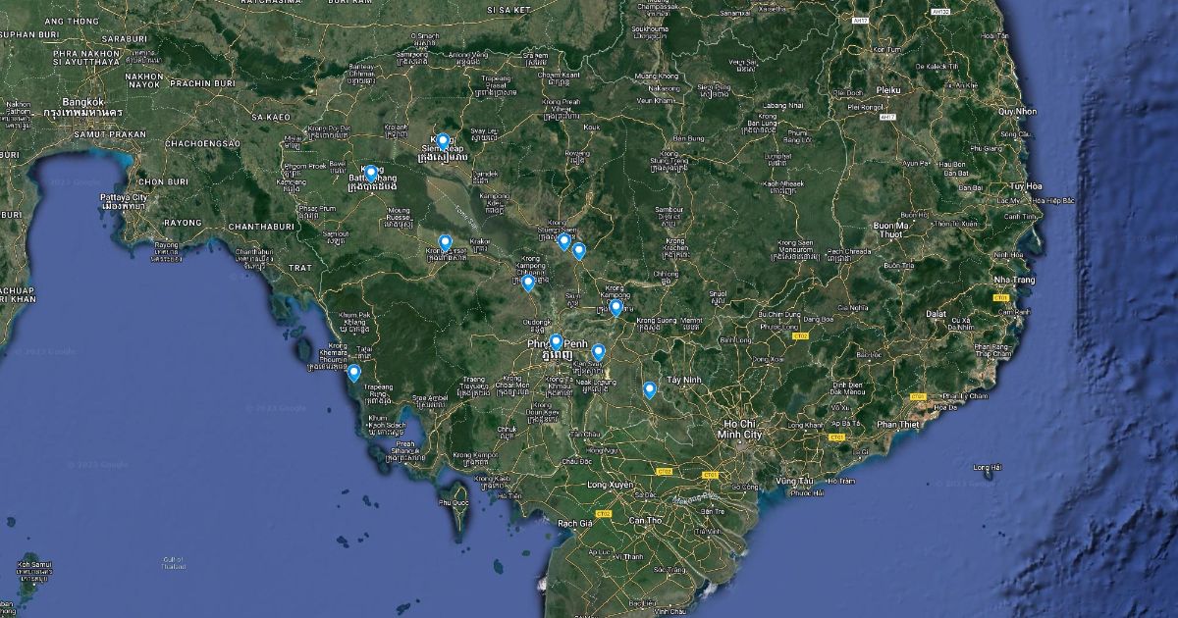Click the Chachoengsao label
This screenshot has height=618, width=1178.
click(203, 143)
